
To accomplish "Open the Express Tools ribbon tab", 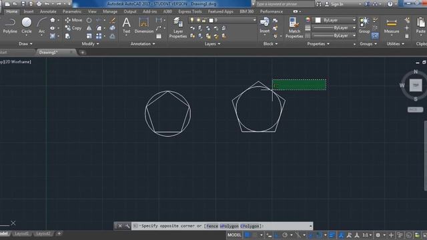I will [x=189, y=11].
